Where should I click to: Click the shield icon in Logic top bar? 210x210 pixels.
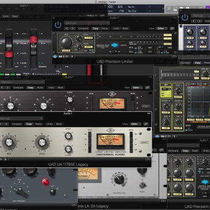click(x=169, y=9)
